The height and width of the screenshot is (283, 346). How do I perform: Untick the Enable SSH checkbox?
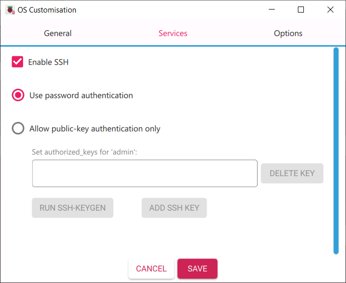[18, 62]
